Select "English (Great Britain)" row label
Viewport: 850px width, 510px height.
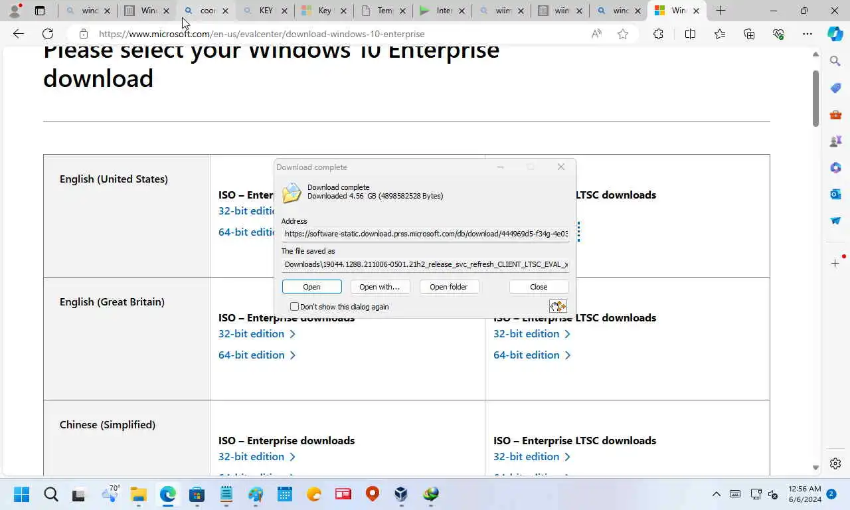click(x=112, y=301)
